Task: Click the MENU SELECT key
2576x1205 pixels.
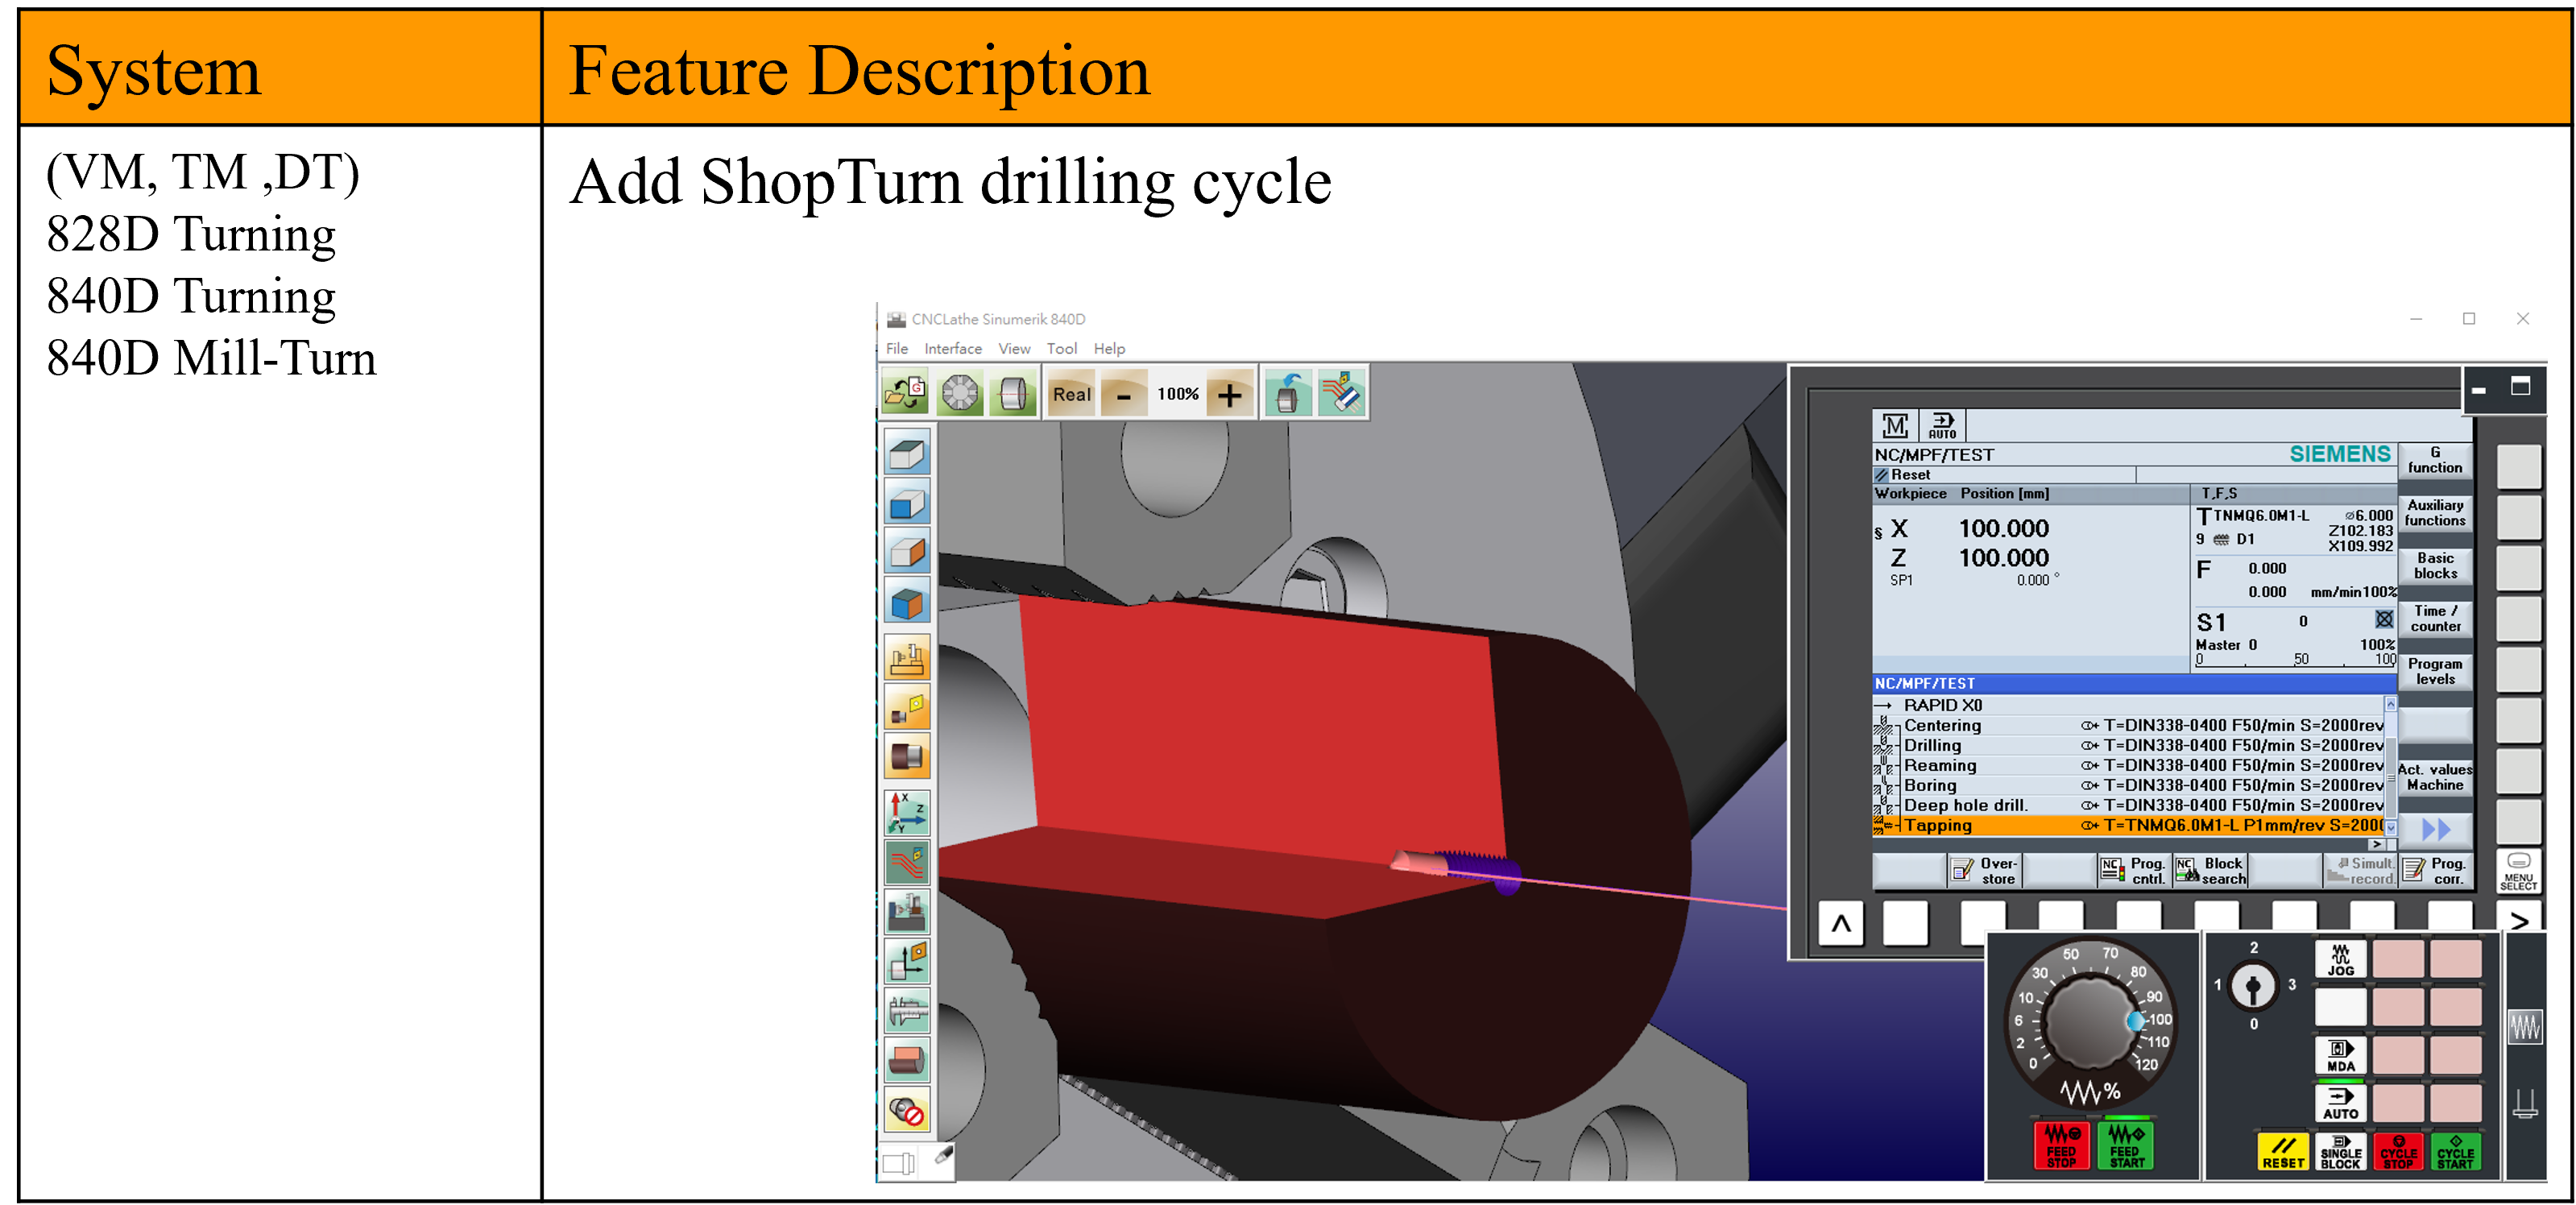Action: [2519, 872]
